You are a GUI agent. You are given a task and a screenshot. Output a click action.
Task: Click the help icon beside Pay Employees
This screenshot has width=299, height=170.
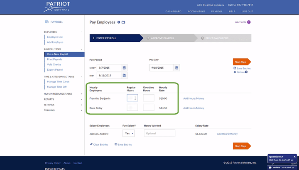pyautogui.click(x=119, y=22)
